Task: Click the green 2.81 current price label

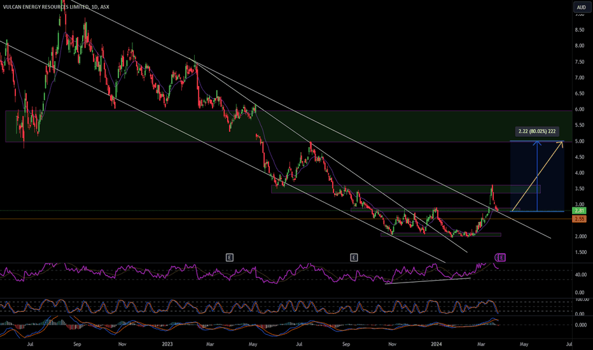Action: 580,211
